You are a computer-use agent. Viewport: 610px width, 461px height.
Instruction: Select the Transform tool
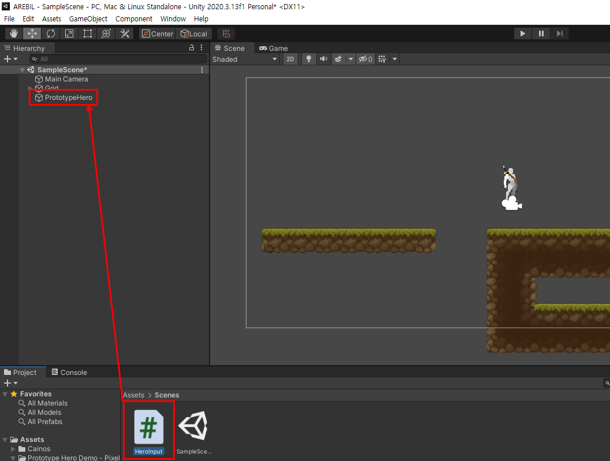106,34
